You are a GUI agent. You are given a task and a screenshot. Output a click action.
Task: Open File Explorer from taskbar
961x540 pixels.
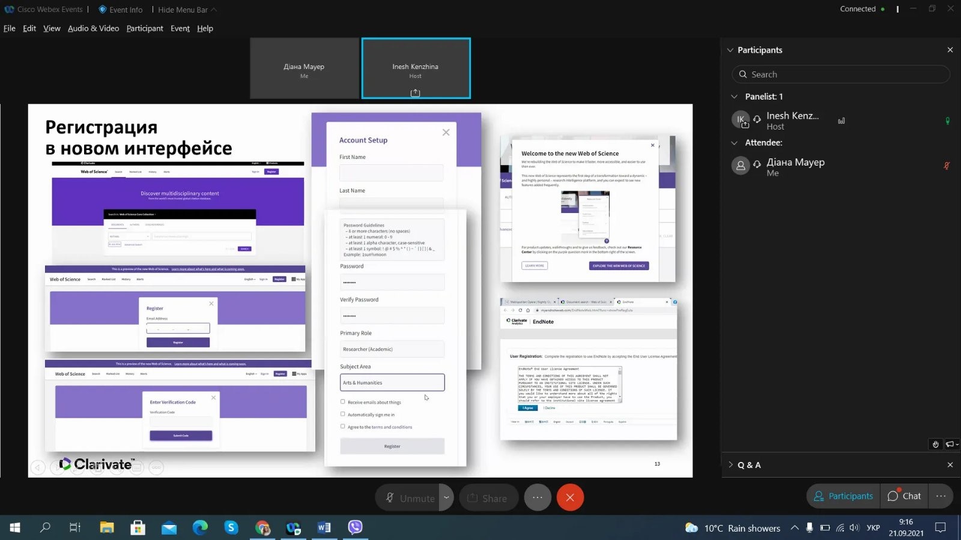(107, 527)
